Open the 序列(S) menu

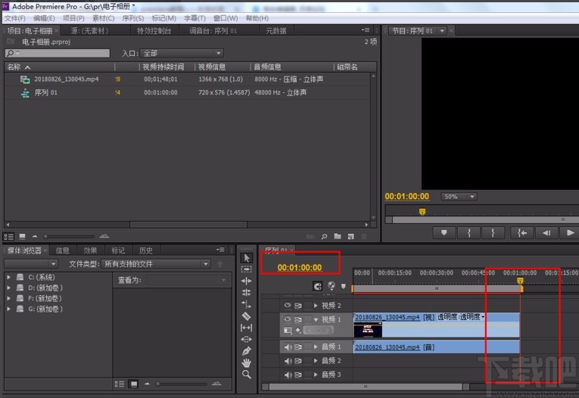[133, 18]
